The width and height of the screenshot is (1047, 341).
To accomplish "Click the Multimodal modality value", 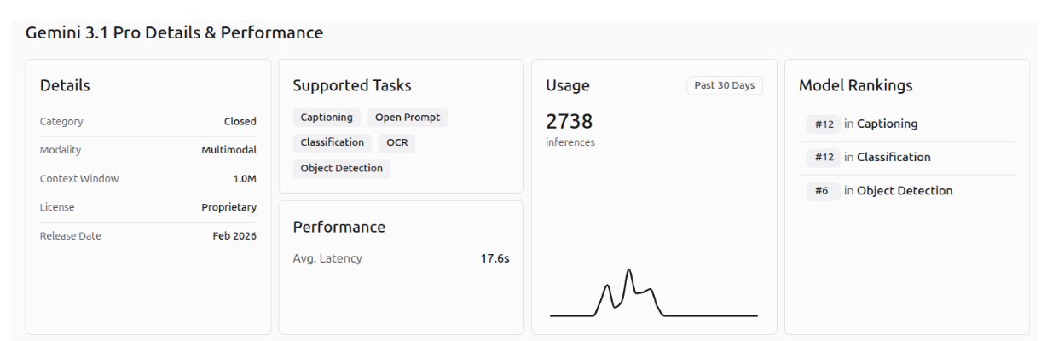I will 229,150.
